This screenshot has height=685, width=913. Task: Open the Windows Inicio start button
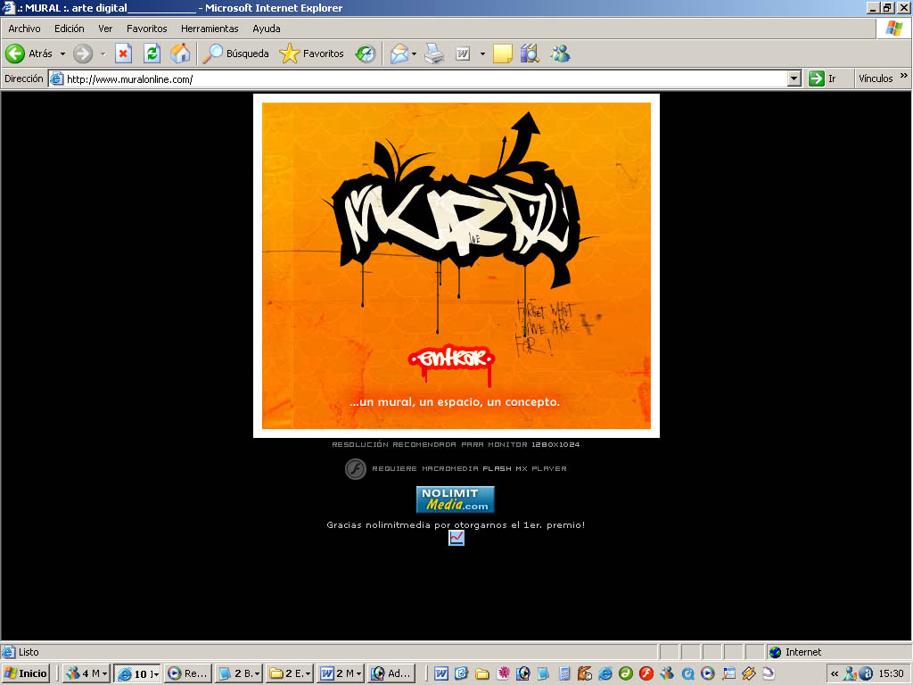point(27,673)
